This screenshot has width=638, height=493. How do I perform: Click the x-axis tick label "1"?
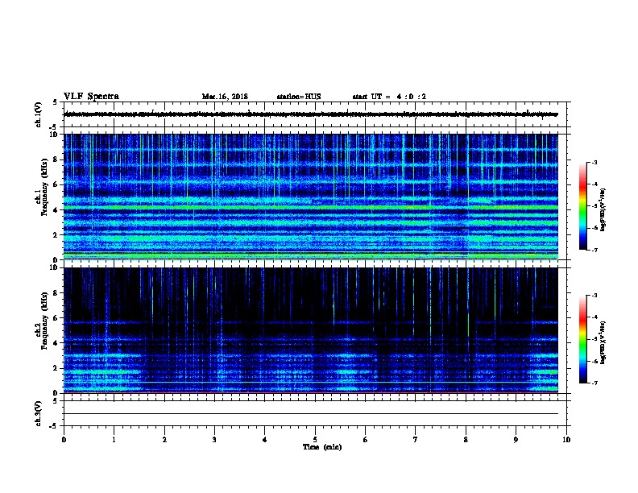click(x=114, y=440)
